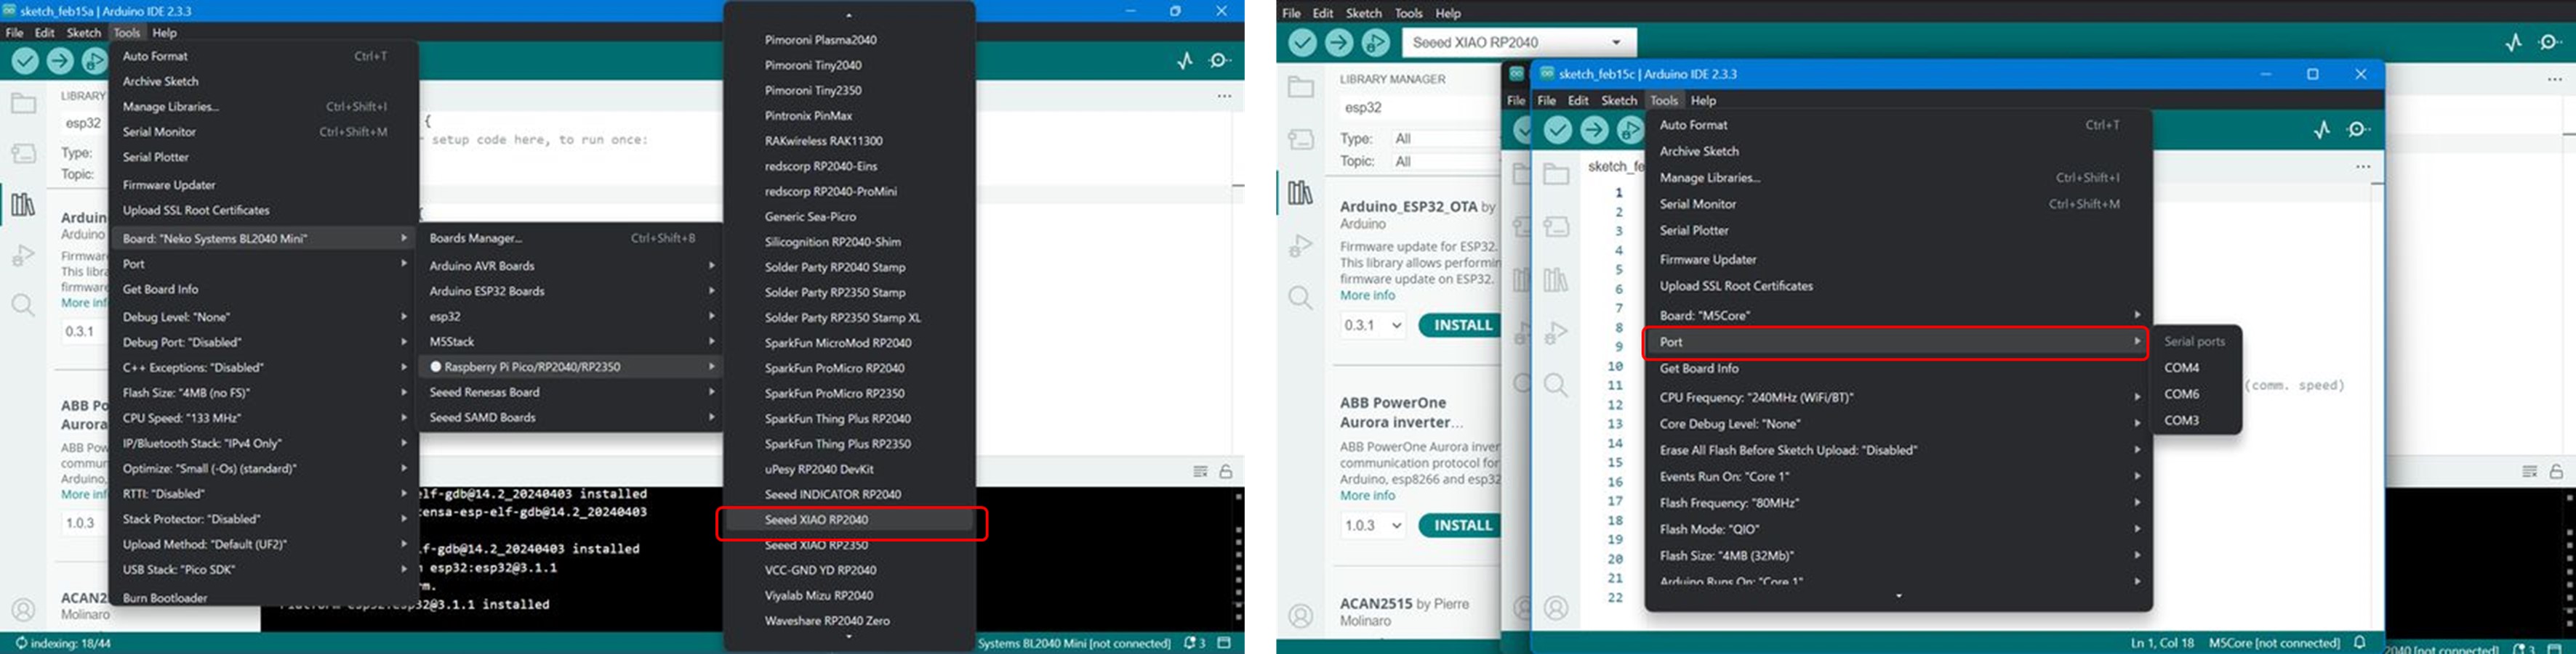
Task: Open Help menu in Seeed XIAO background window
Action: pyautogui.click(x=1448, y=13)
